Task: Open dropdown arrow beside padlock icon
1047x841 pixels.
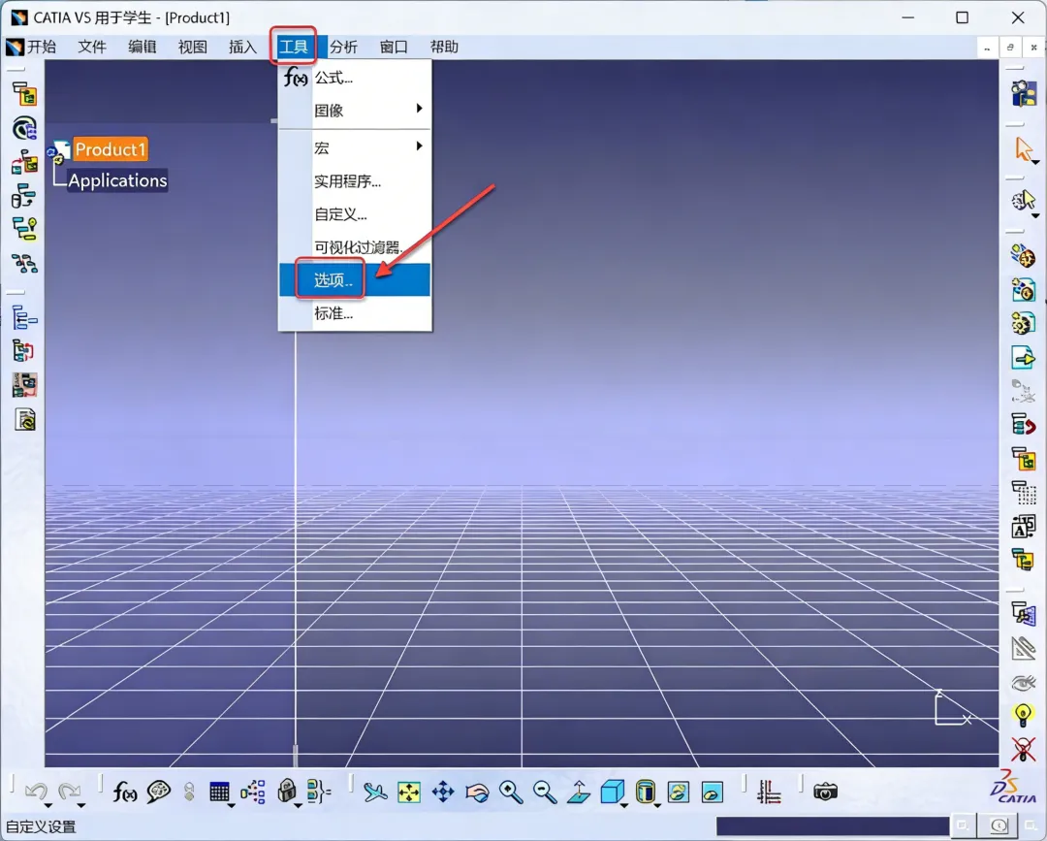Action: (298, 806)
